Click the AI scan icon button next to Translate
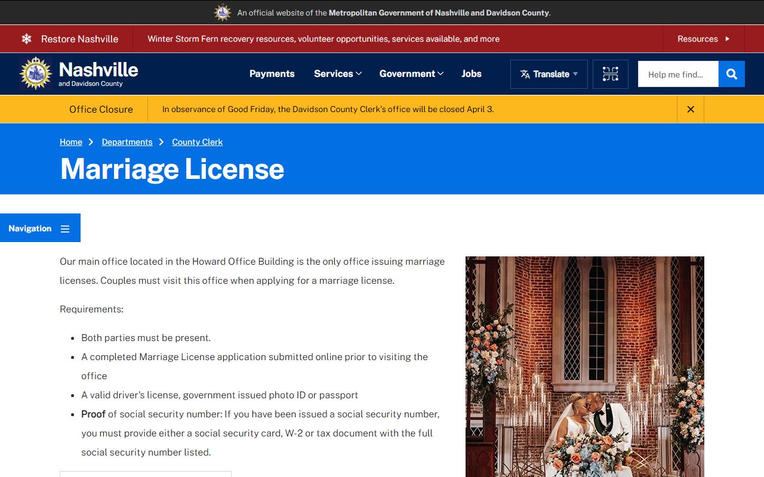This screenshot has width=764, height=477. click(611, 74)
